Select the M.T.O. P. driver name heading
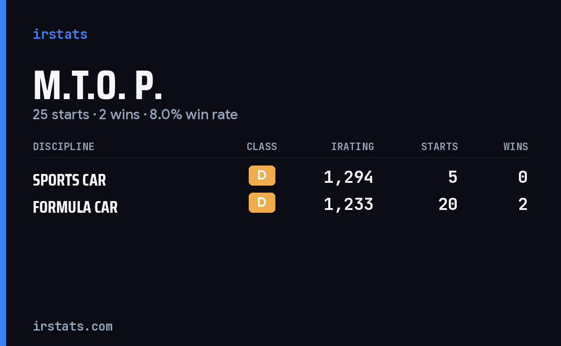 98,86
